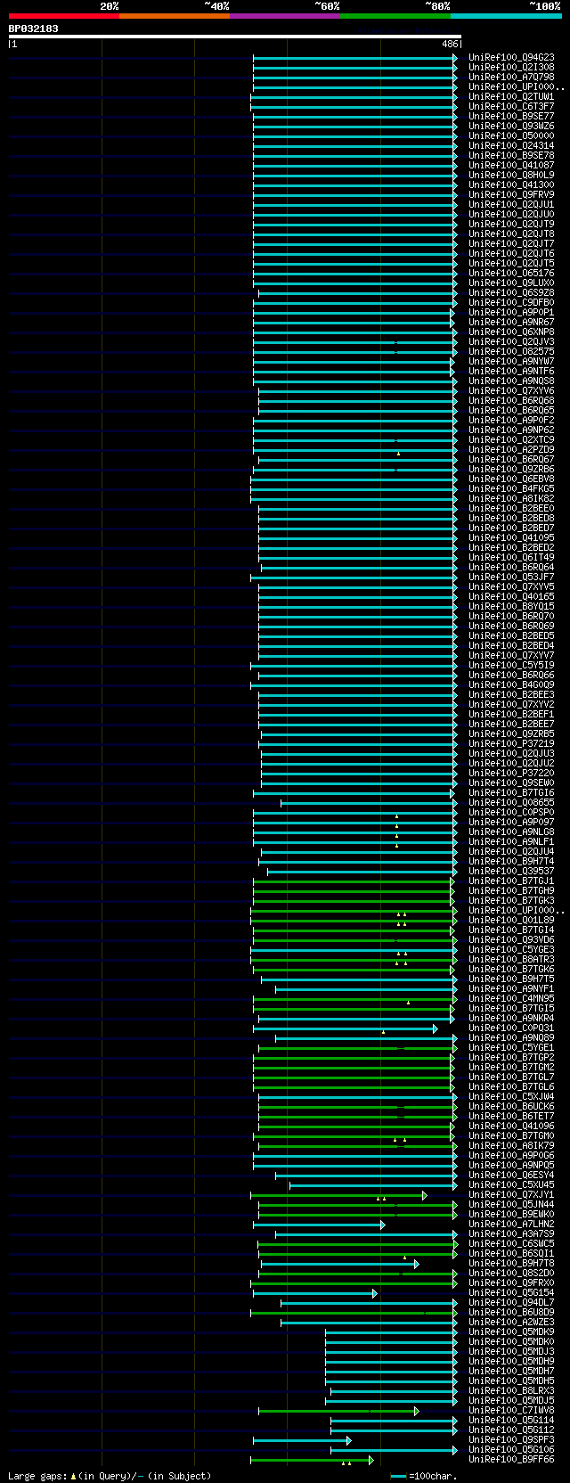
Task: Open hit UniRef100_A9NR67
Action: (x=511, y=323)
